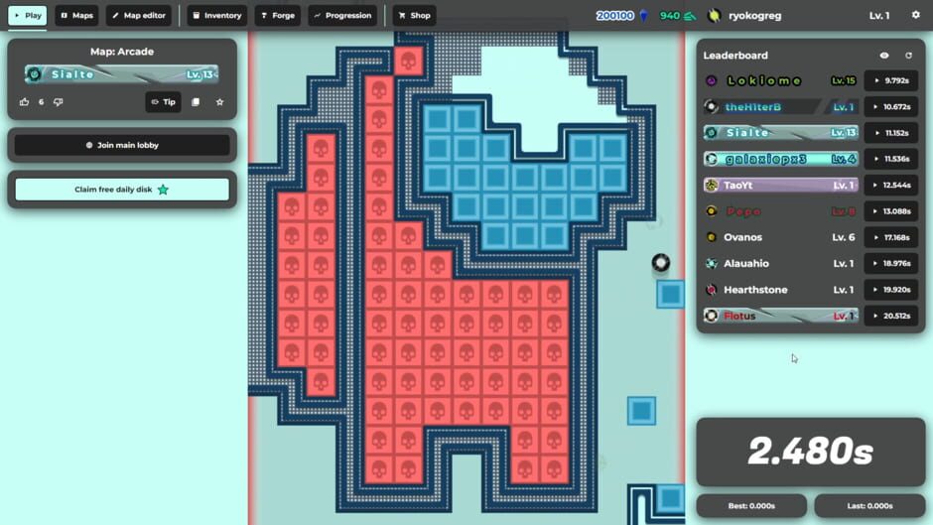
Task: Like the Arcade map with thumbs up
Action: pyautogui.click(x=25, y=102)
